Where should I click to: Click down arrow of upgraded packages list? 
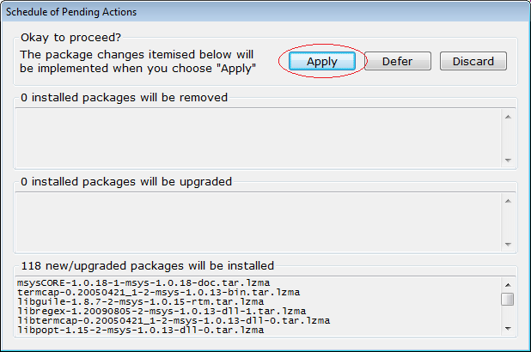click(x=508, y=245)
